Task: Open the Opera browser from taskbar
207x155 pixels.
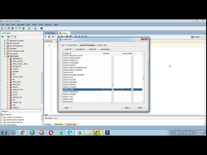Action: point(51,133)
